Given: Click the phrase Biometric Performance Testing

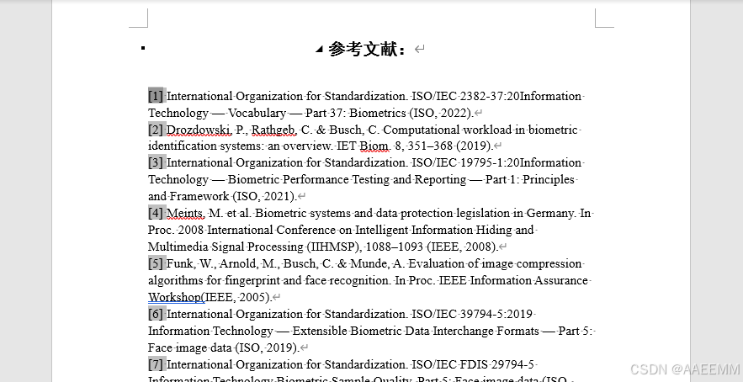Looking at the screenshot, I should tap(309, 179).
